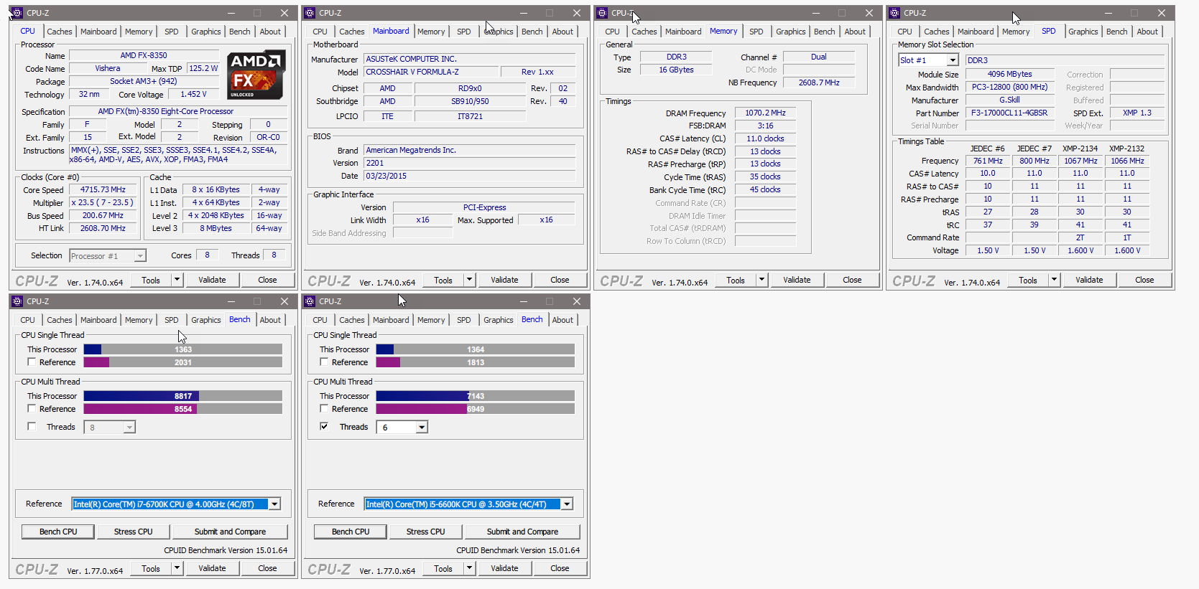Open the Threads dropdown showing 8

point(129,428)
